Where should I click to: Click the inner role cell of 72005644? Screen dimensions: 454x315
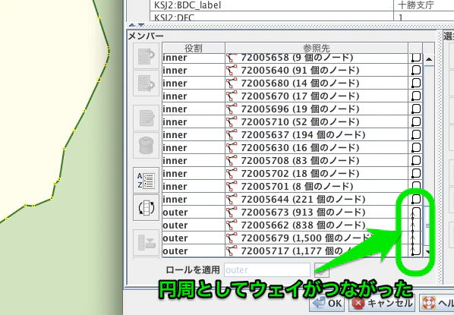[194, 199]
